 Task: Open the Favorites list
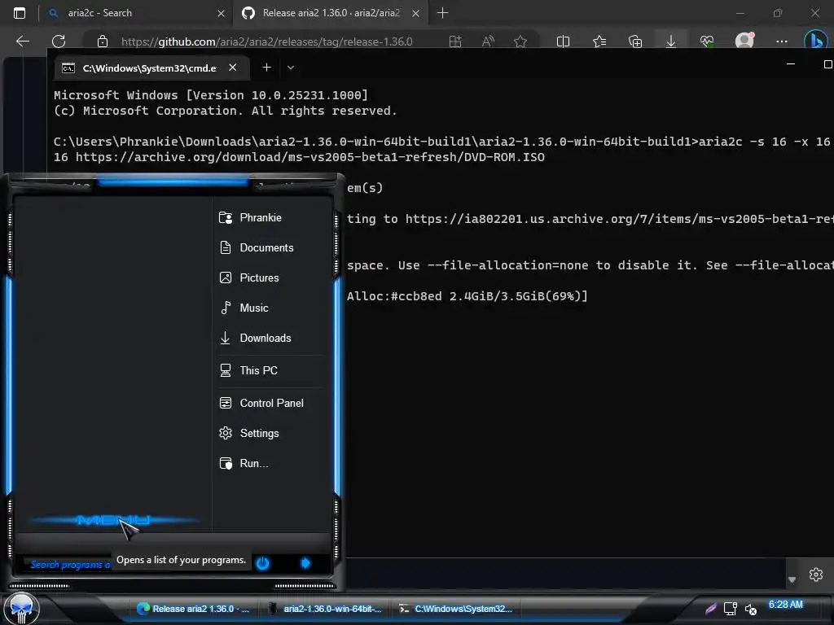[599, 42]
